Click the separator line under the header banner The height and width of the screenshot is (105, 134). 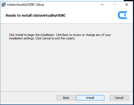pos(66,24)
